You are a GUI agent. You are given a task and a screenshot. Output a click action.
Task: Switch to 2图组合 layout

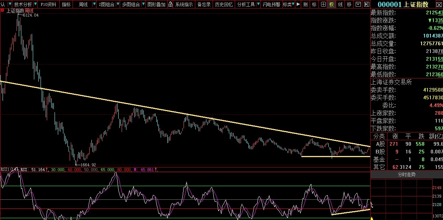(107, 4)
